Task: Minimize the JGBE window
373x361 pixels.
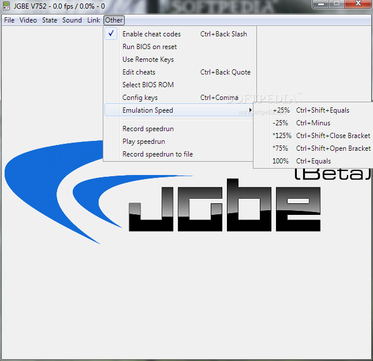Action: click(x=321, y=4)
